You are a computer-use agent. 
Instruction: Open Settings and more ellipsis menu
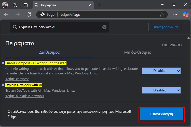pyautogui.click(x=175, y=14)
